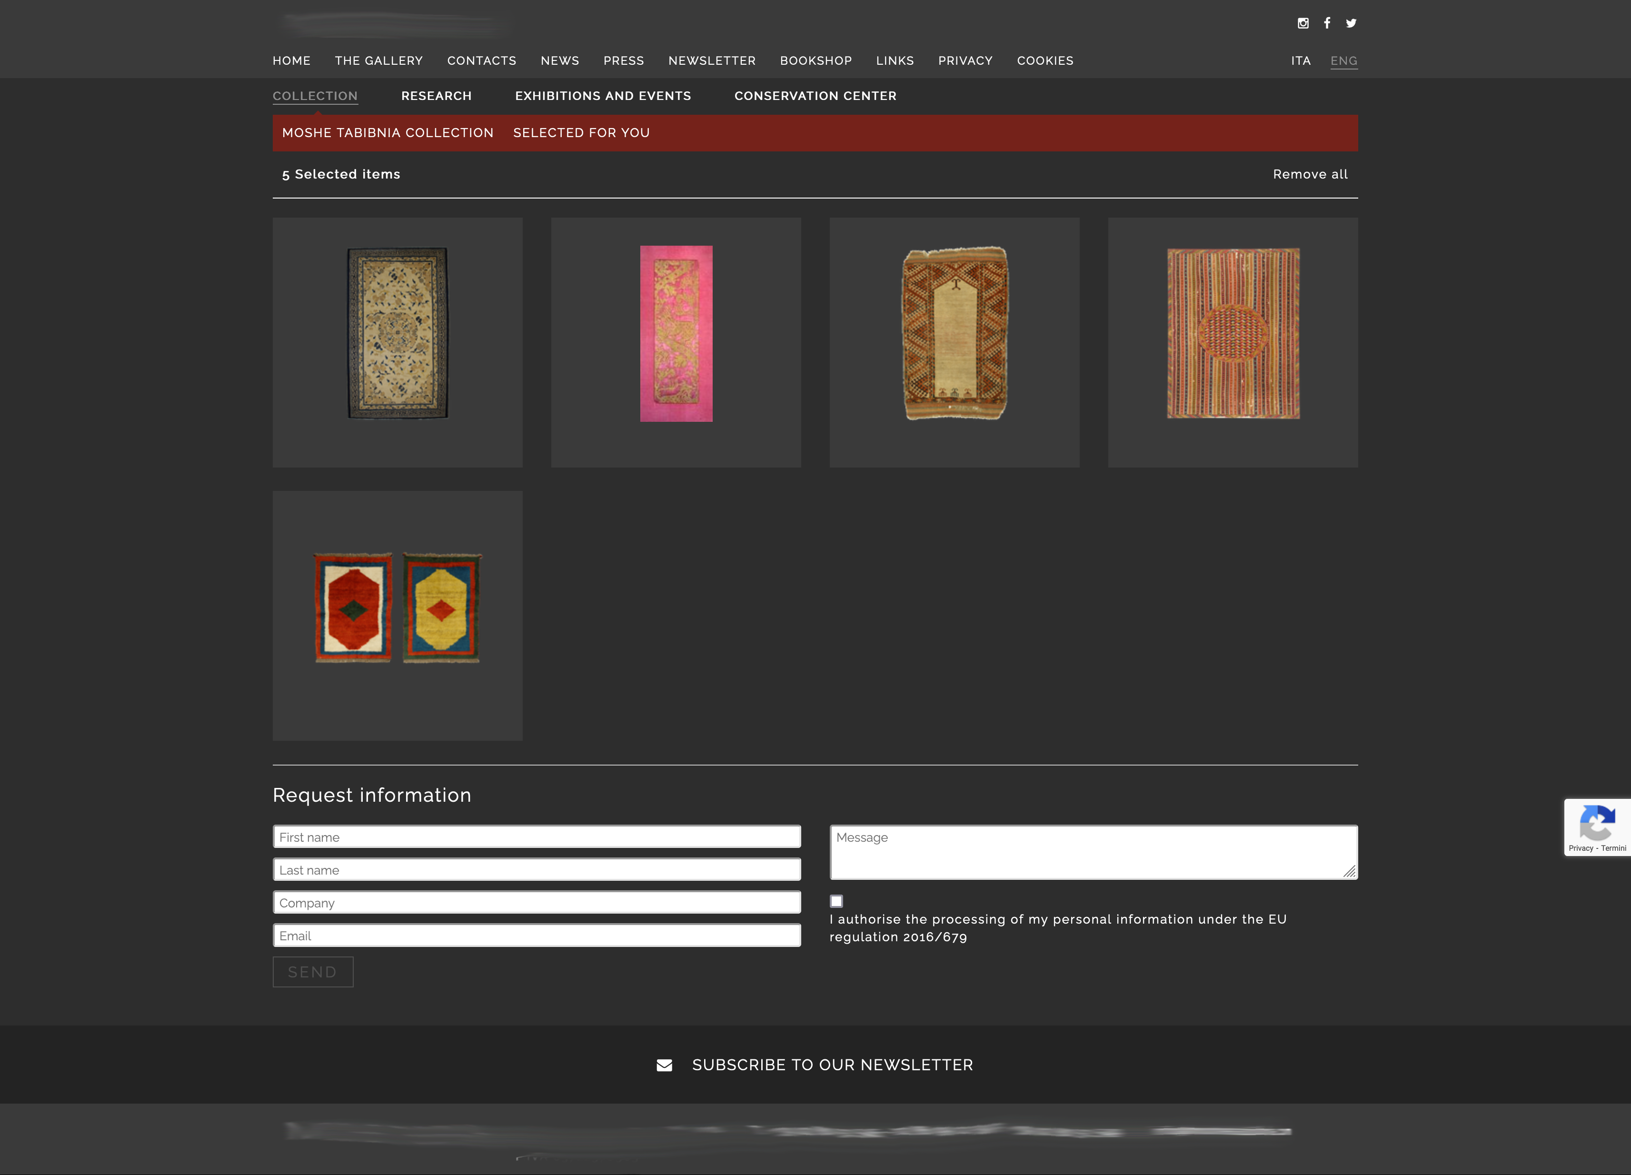Open the Twitter social icon
Viewport: 1631px width, 1175px height.
point(1351,23)
